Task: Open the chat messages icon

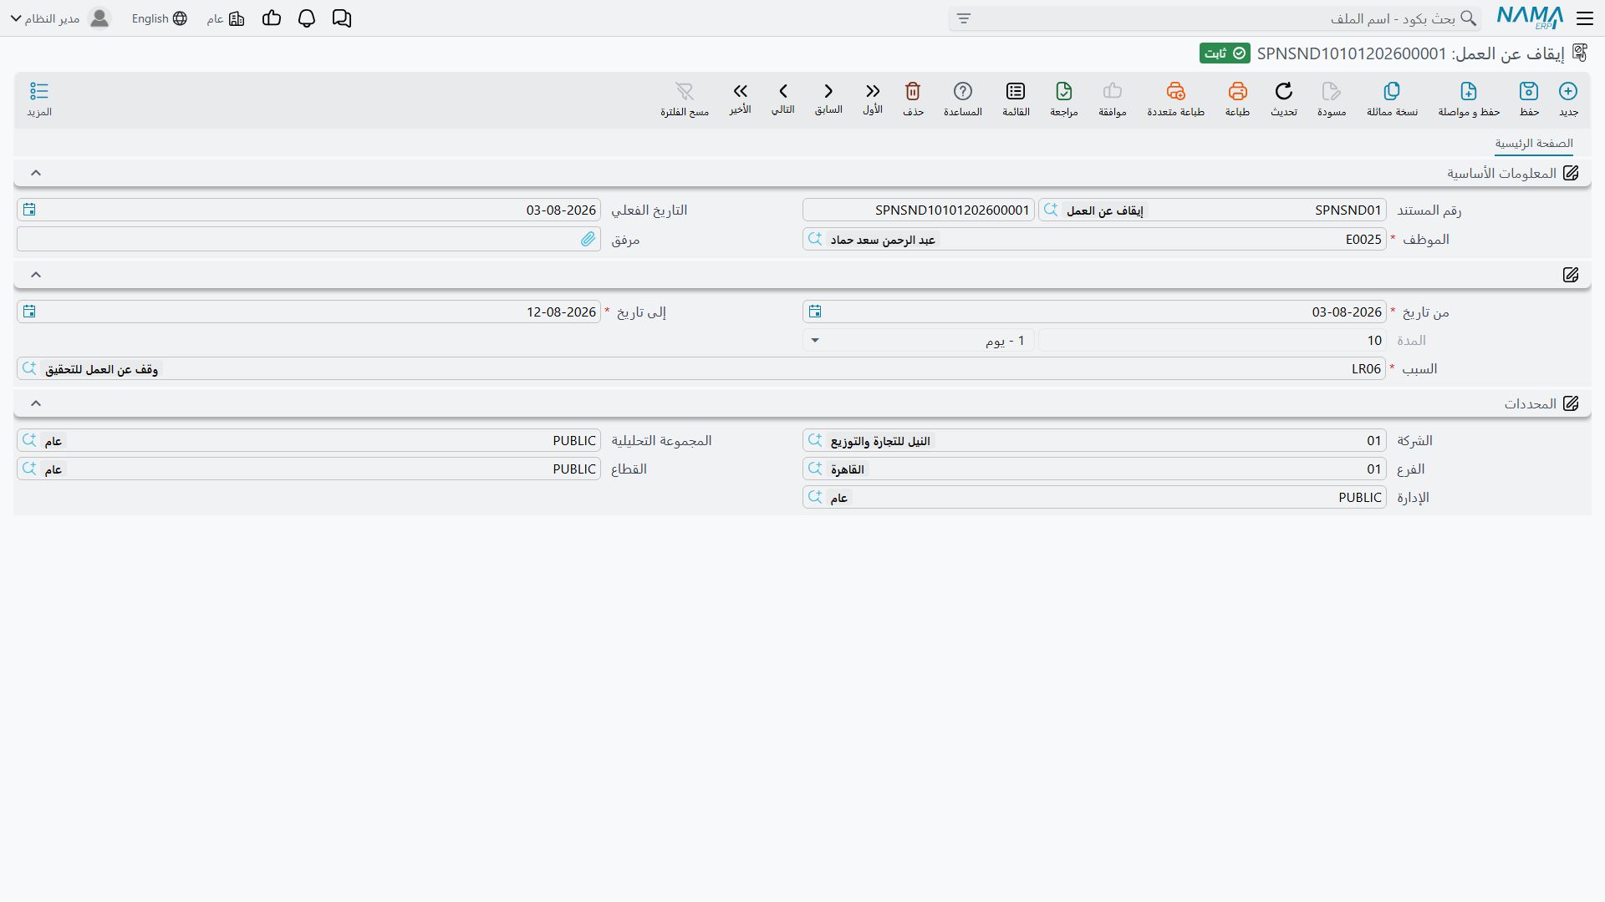Action: (x=342, y=18)
